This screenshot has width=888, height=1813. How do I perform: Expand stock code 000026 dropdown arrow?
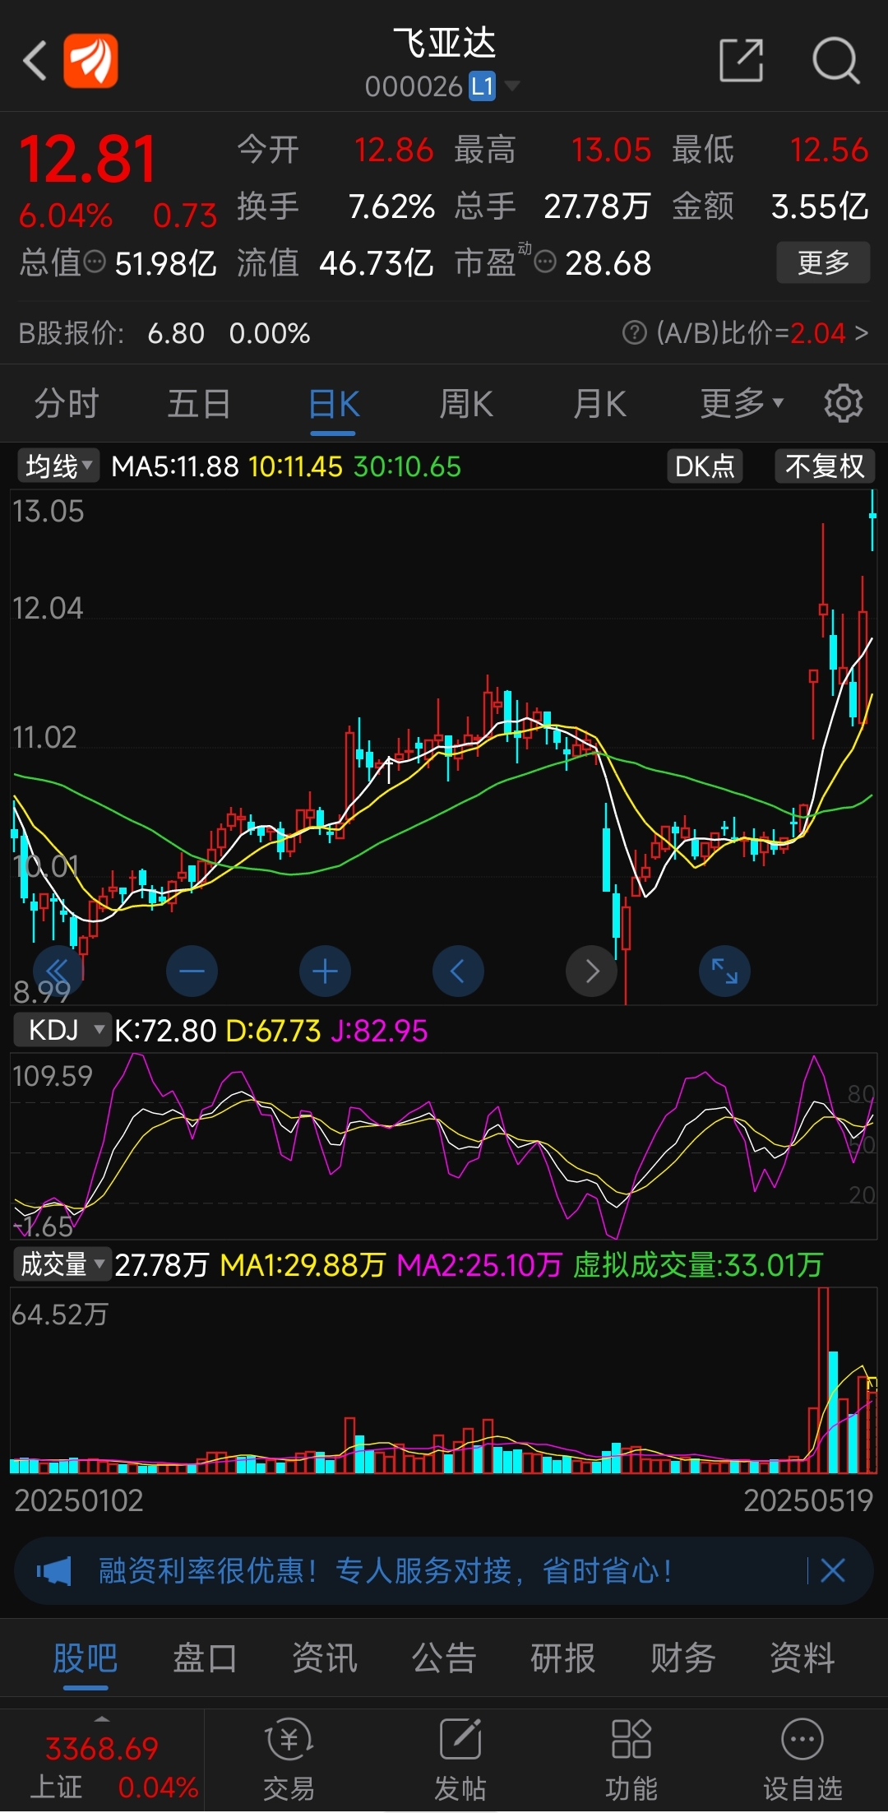coord(512,86)
